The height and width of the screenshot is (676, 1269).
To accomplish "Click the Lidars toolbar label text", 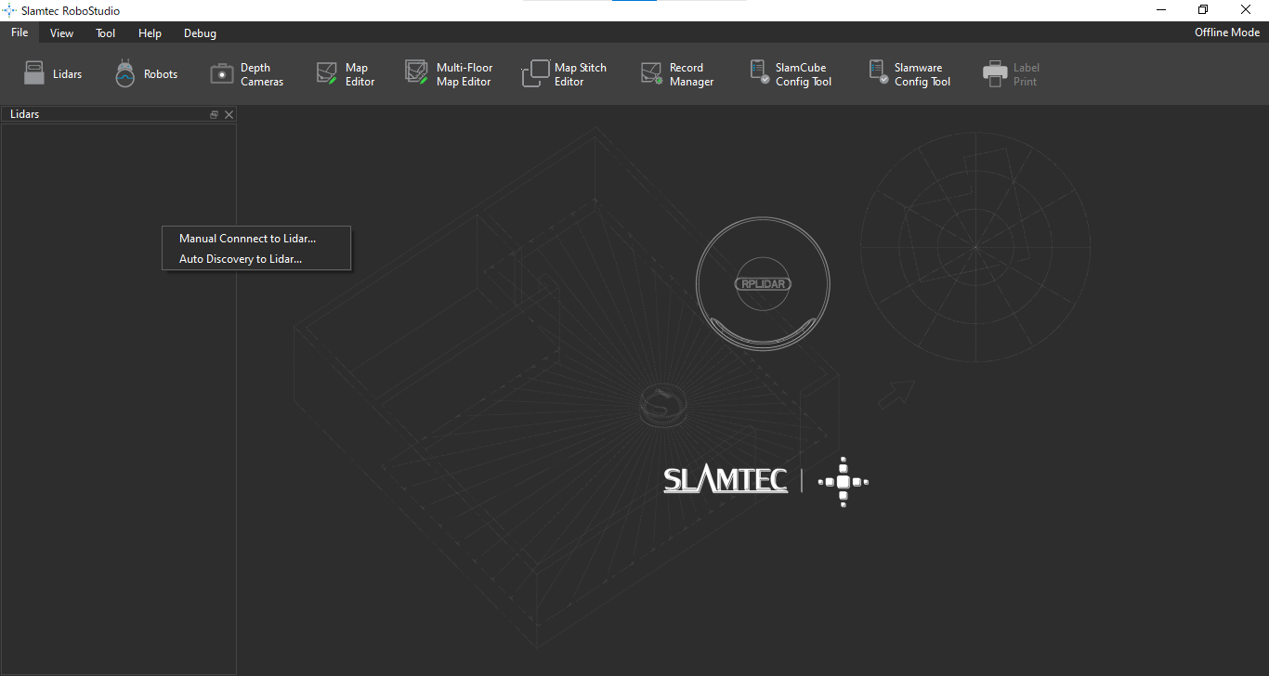I will click(x=67, y=74).
